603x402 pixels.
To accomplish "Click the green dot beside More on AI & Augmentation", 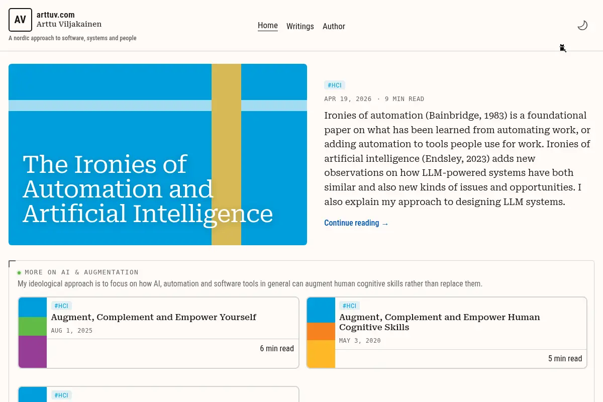I will click(x=19, y=273).
